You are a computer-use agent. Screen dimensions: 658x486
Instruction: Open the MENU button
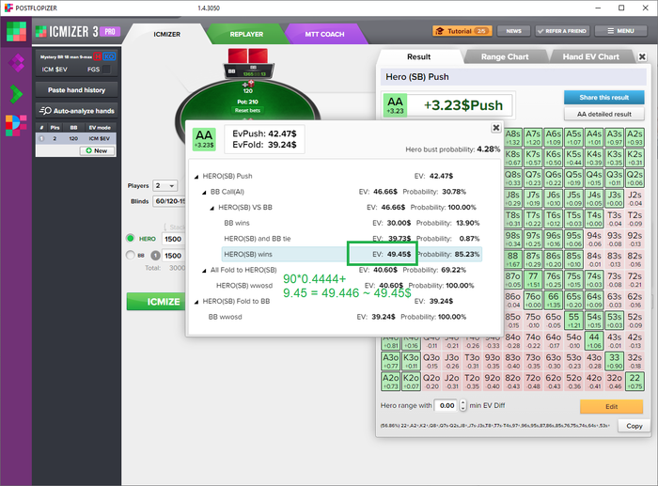tap(620, 31)
